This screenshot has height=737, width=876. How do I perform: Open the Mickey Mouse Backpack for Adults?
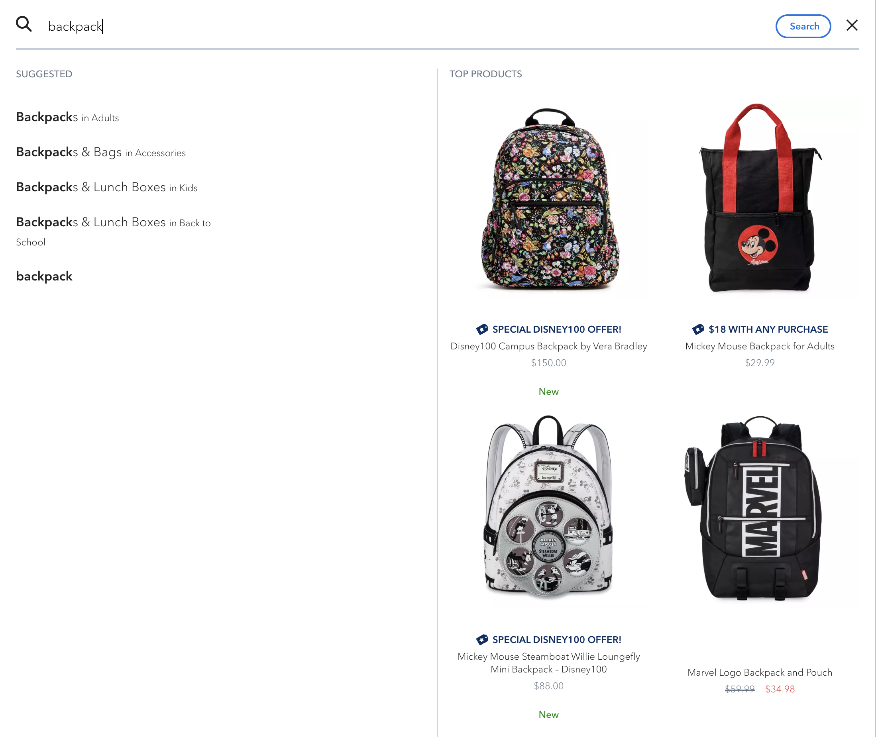tap(759, 346)
